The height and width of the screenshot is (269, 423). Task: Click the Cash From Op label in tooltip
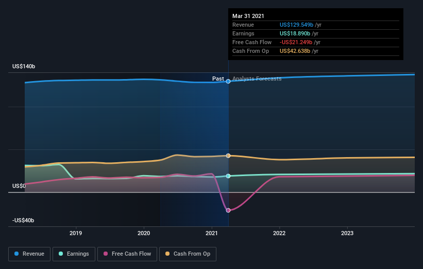tap(250, 51)
